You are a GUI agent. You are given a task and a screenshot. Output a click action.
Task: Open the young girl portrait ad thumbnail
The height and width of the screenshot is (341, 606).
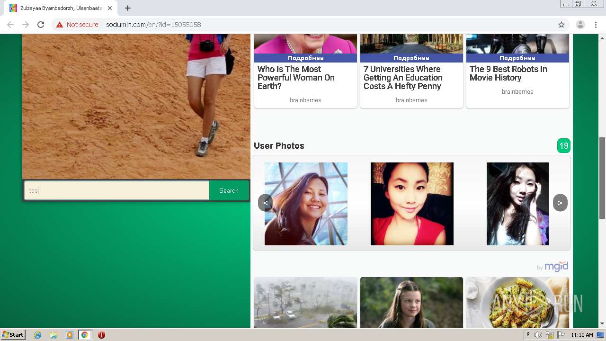[412, 302]
